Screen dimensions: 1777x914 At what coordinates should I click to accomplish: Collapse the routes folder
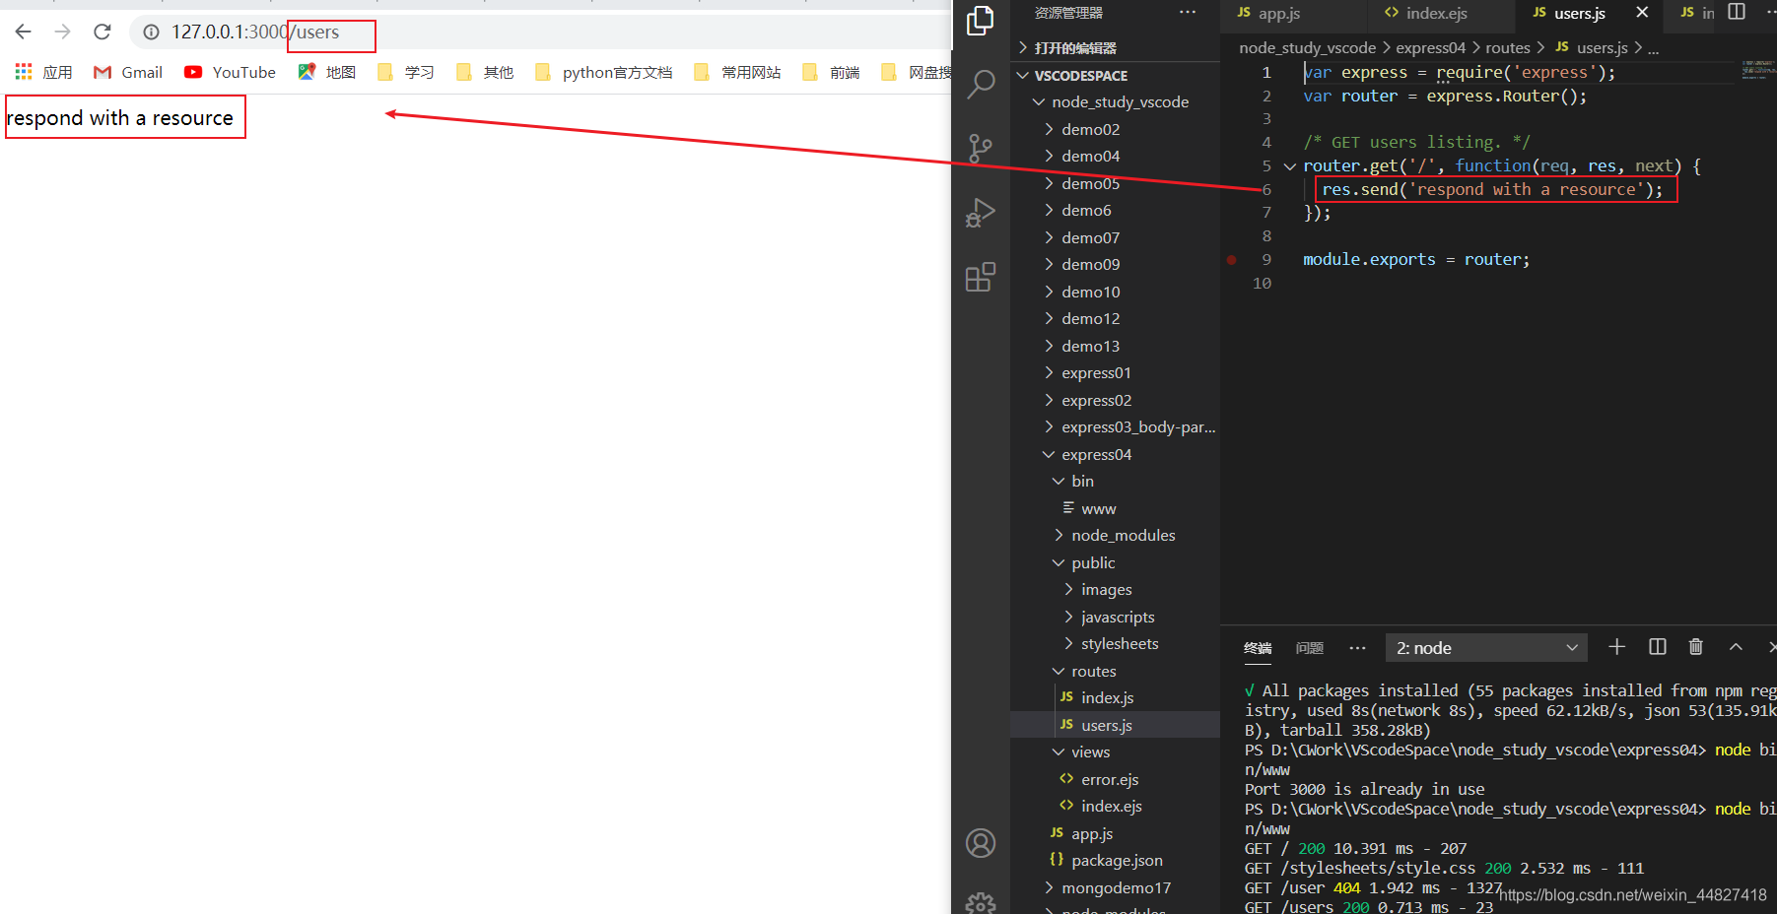pos(1115,671)
